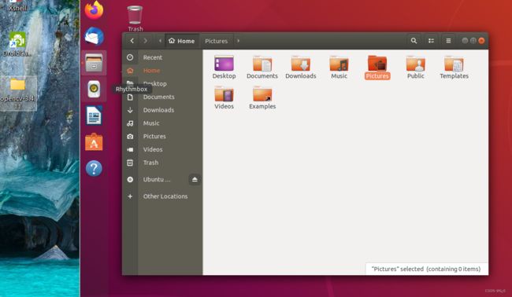Select the Templates folder icon
This screenshot has height=297, width=512.
point(454,64)
